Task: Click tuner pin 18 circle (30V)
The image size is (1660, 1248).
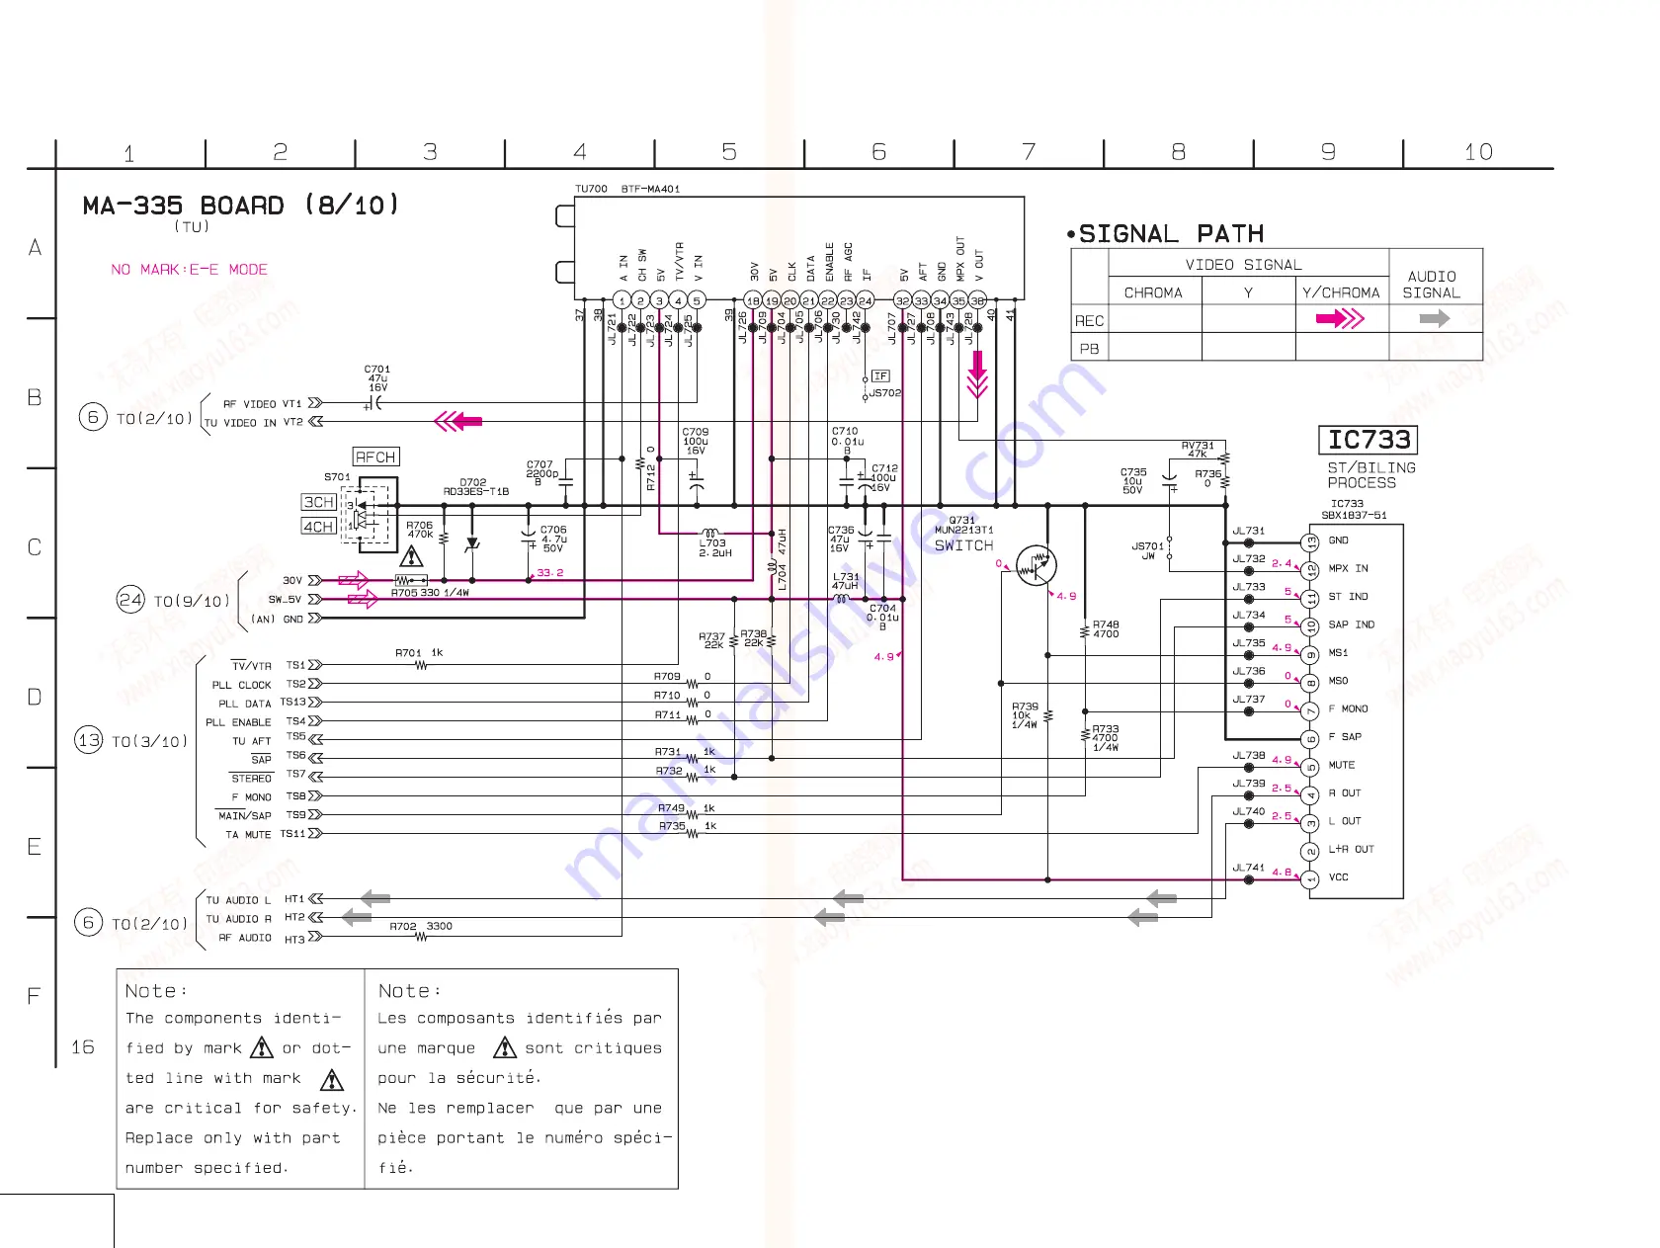Action: tap(753, 300)
